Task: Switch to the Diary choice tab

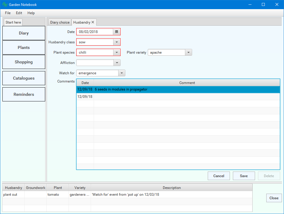Action: coord(60,22)
